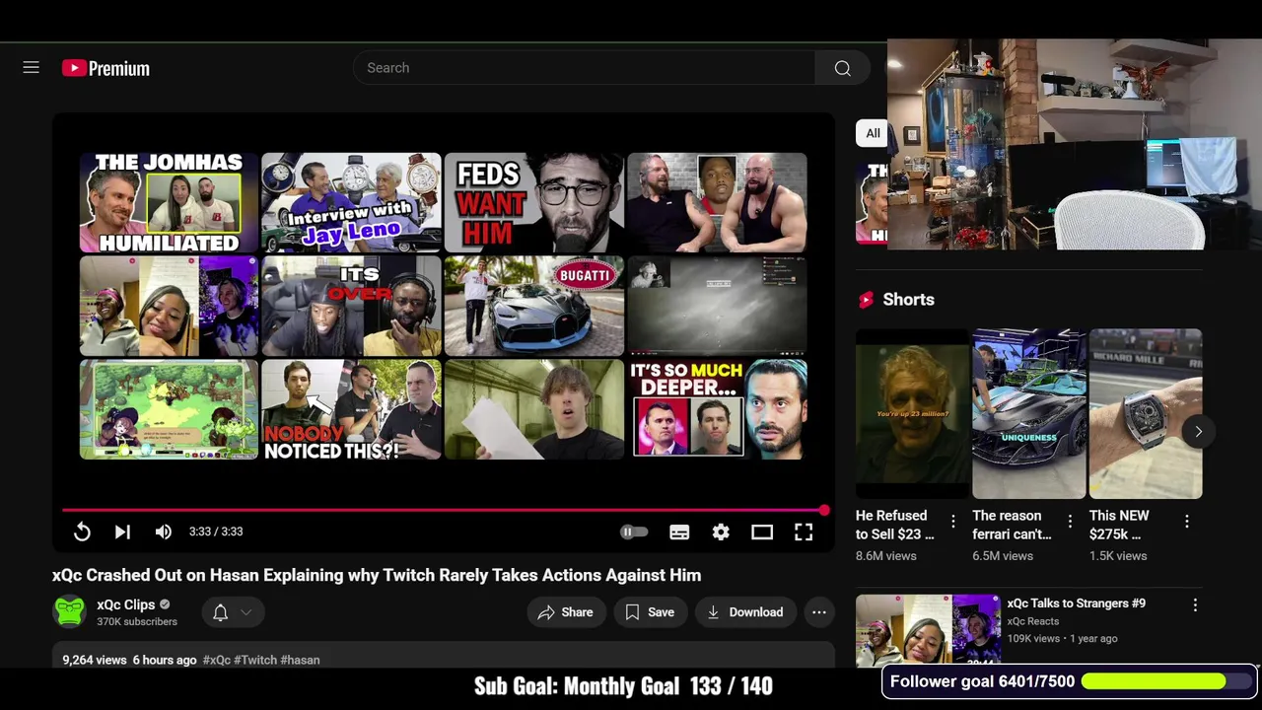1262x710 pixels.
Task: Turn on subtitles/closed captions
Action: pyautogui.click(x=679, y=532)
